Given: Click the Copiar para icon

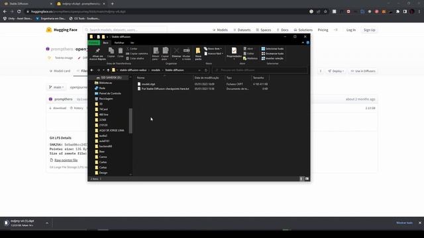Looking at the screenshot, I should coord(165,51).
